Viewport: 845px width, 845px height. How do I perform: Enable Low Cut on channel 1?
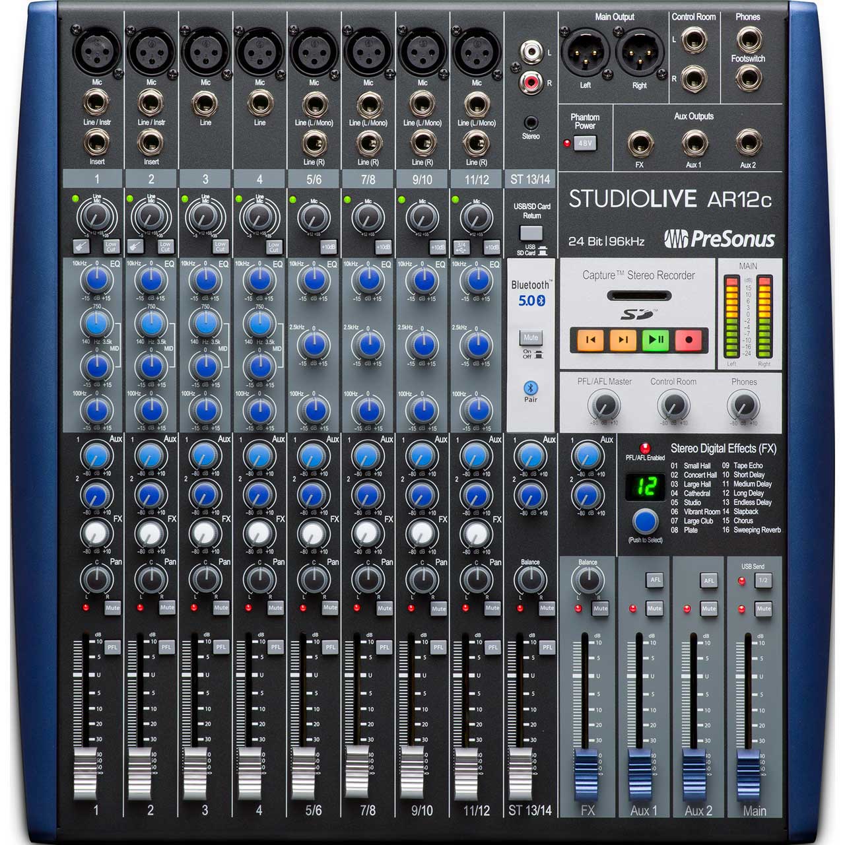(x=111, y=246)
